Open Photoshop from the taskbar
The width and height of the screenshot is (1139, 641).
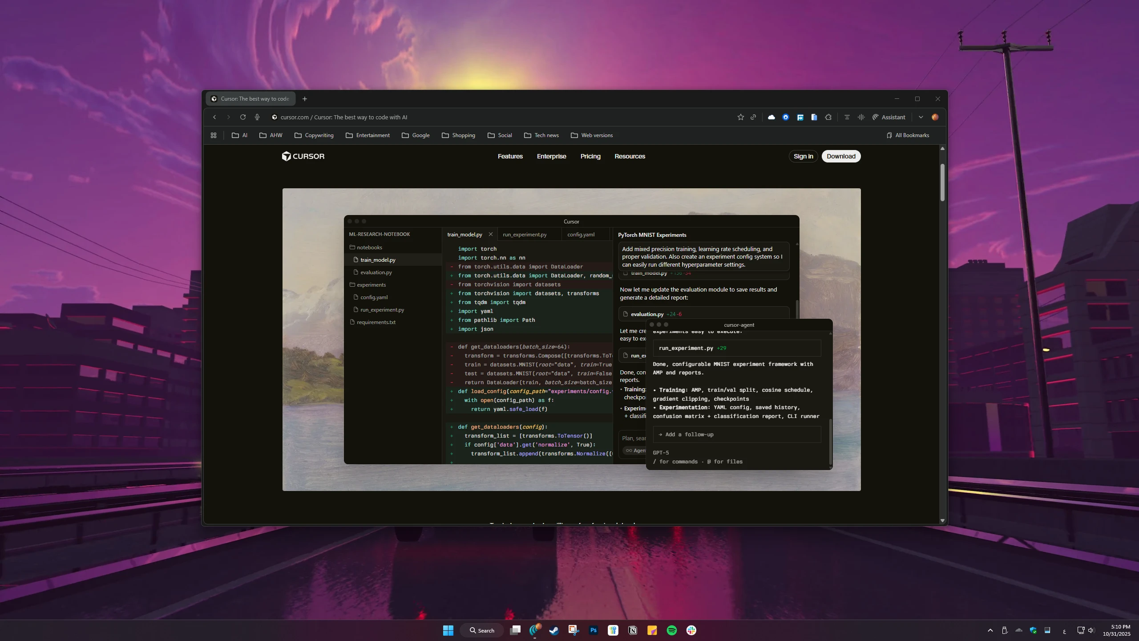click(593, 630)
